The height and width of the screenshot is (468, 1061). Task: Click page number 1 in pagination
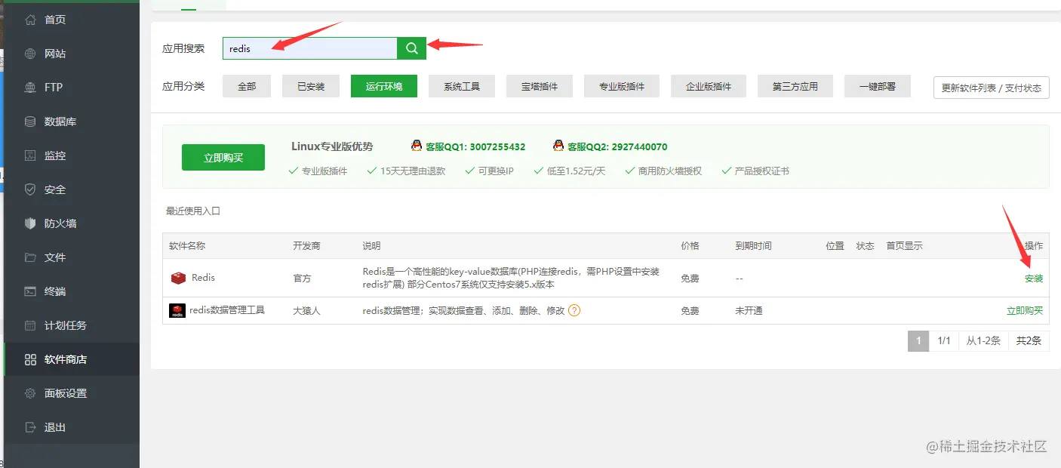click(x=918, y=340)
